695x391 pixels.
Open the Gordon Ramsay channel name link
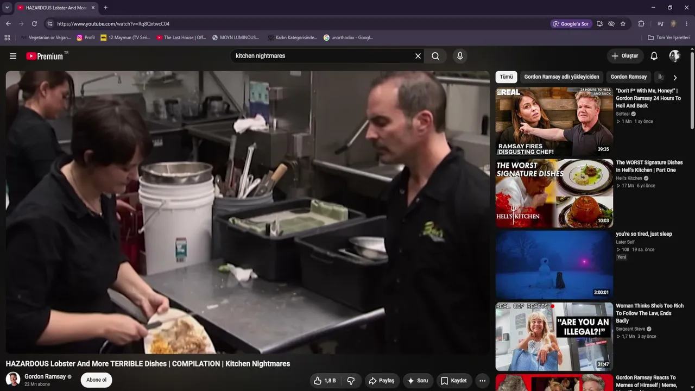[45, 376]
